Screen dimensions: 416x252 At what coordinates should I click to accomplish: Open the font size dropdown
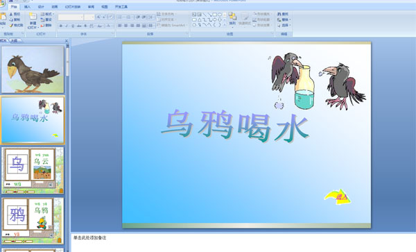point(93,17)
